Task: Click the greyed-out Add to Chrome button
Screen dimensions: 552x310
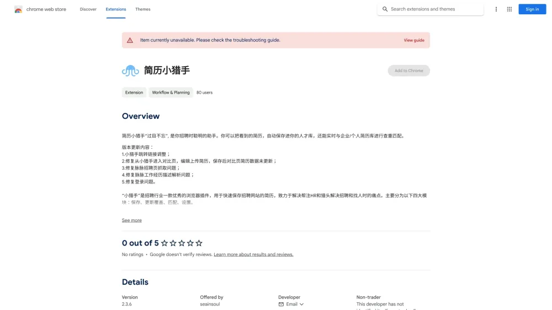Action: (x=408, y=70)
